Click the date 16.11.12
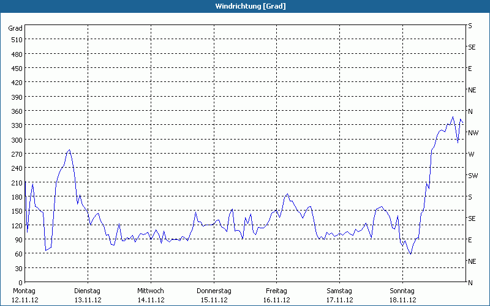This screenshot has height=306, width=490. (x=277, y=300)
